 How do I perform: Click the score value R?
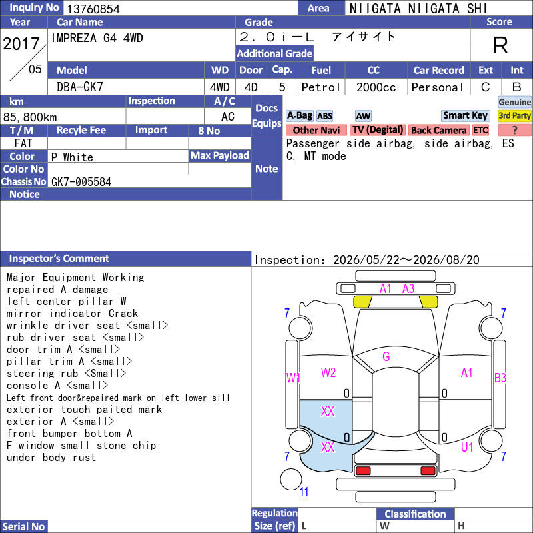click(500, 45)
